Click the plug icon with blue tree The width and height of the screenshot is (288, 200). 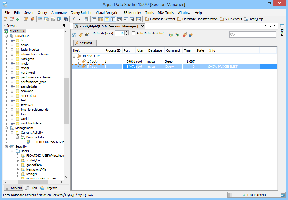(x=191, y=35)
